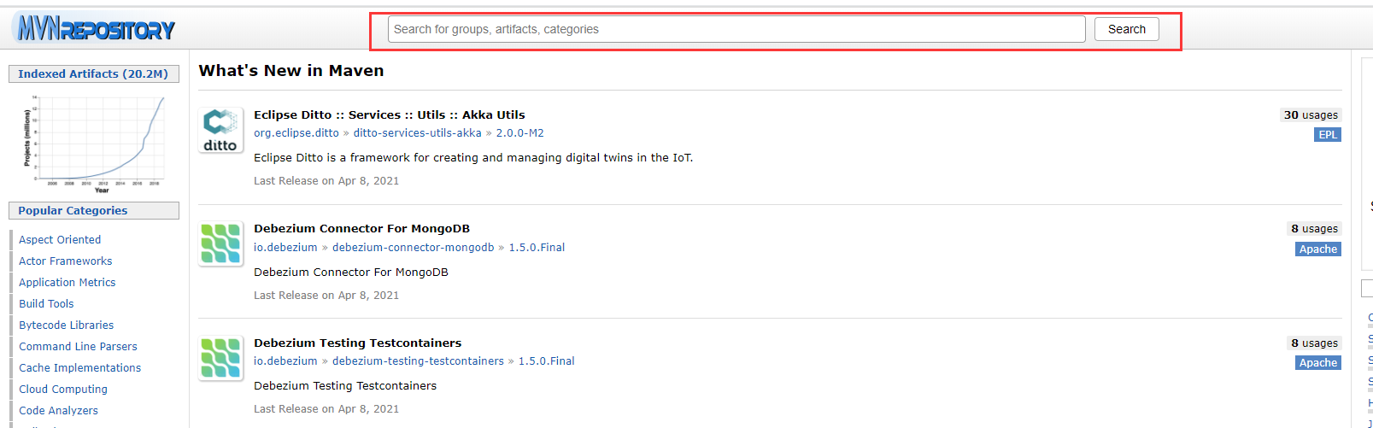
Task: Click the EPL license badge
Action: [x=1328, y=135]
